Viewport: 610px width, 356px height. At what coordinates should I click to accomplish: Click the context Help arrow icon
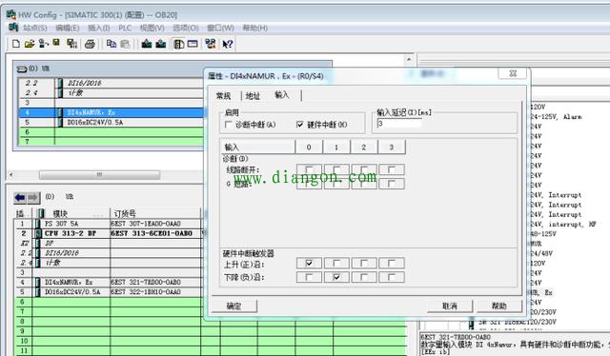228,44
